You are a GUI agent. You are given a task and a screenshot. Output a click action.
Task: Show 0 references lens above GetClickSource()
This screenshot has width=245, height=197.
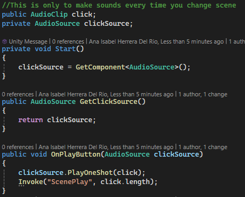(18, 94)
